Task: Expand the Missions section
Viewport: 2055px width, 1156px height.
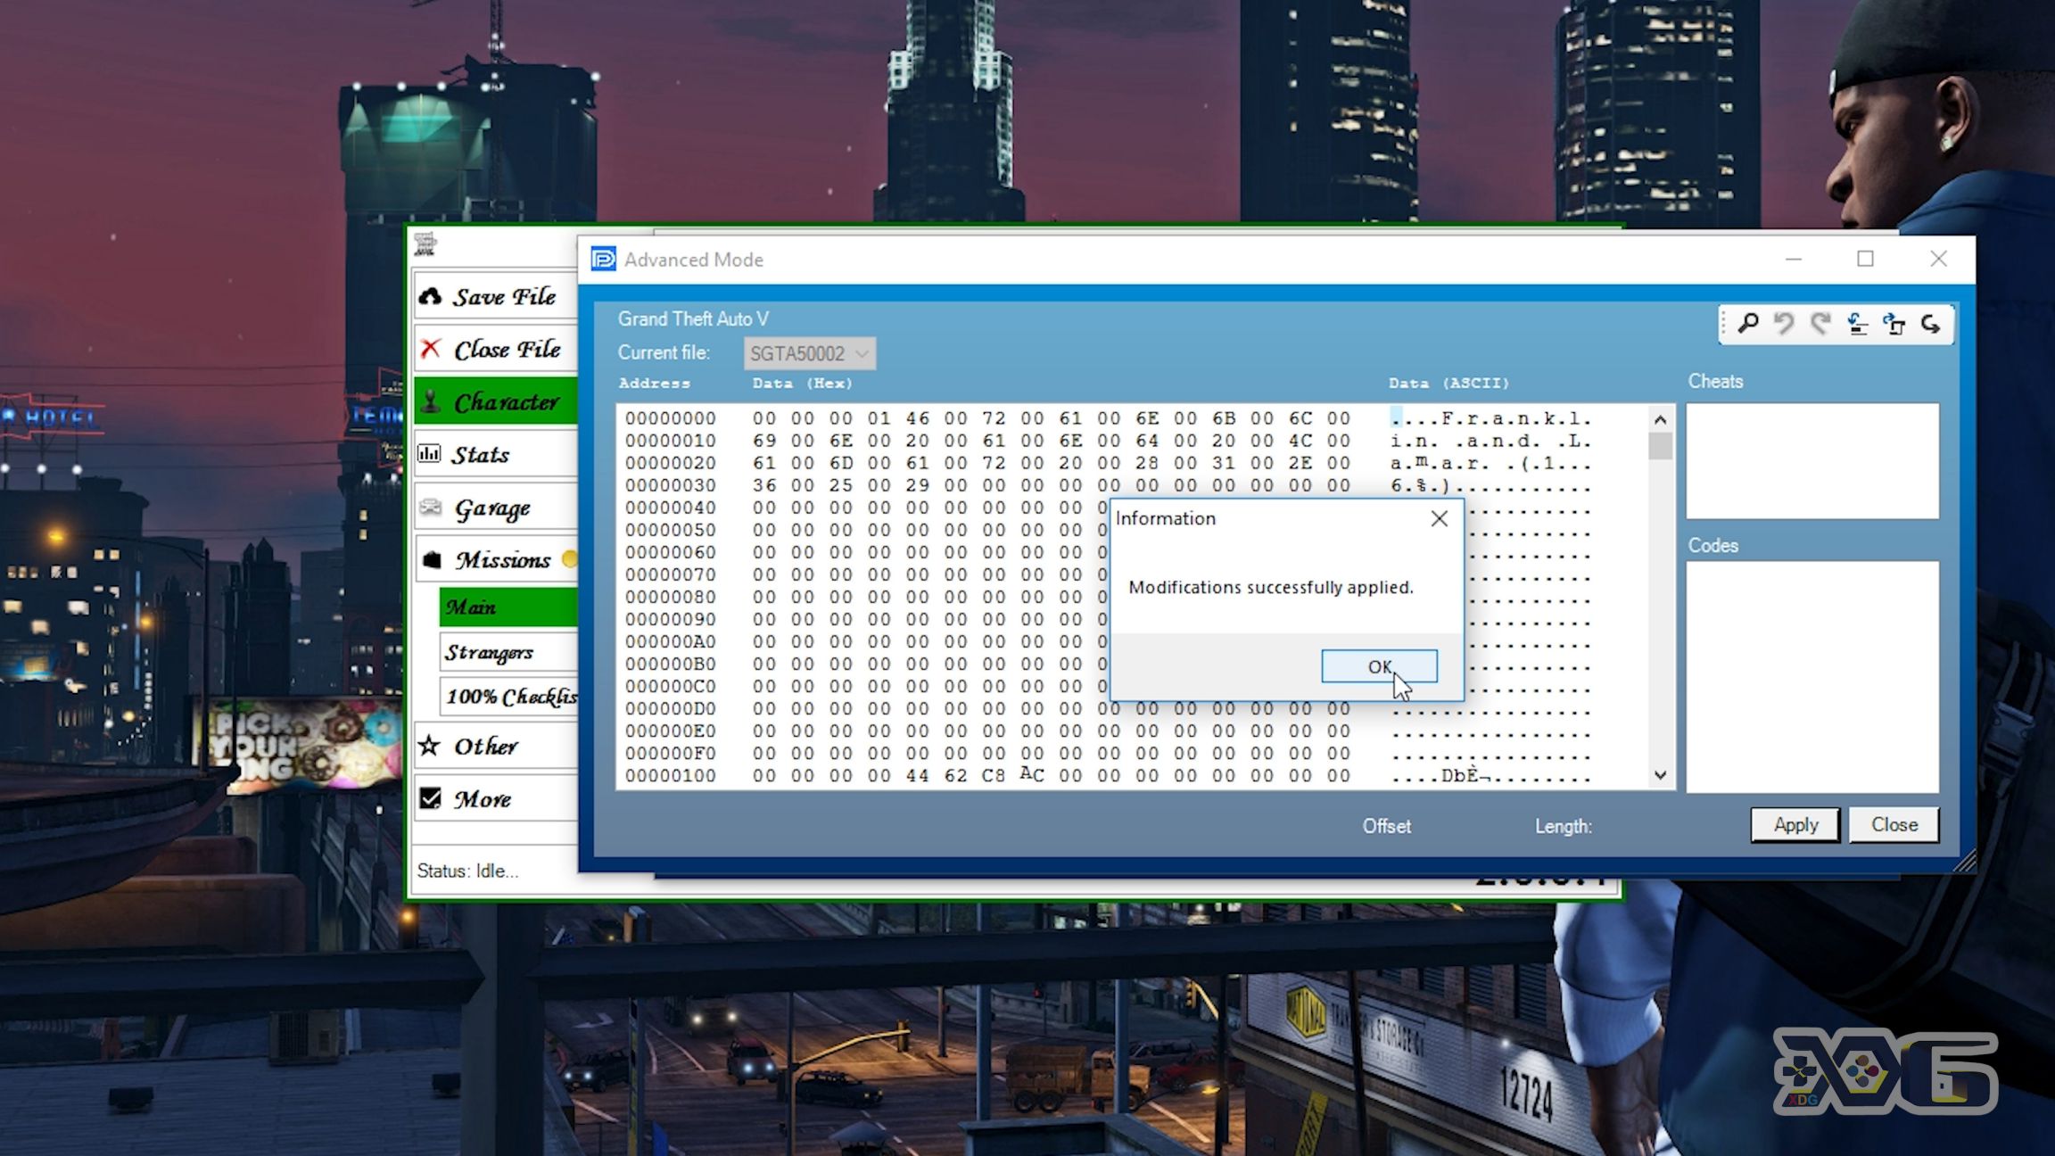Action: [497, 559]
